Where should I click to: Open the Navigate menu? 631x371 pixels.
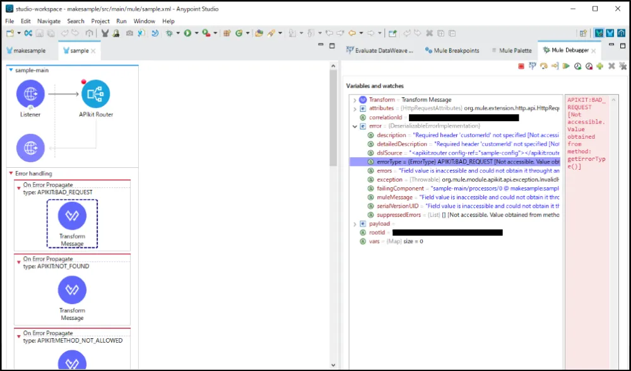pyautogui.click(x=49, y=21)
